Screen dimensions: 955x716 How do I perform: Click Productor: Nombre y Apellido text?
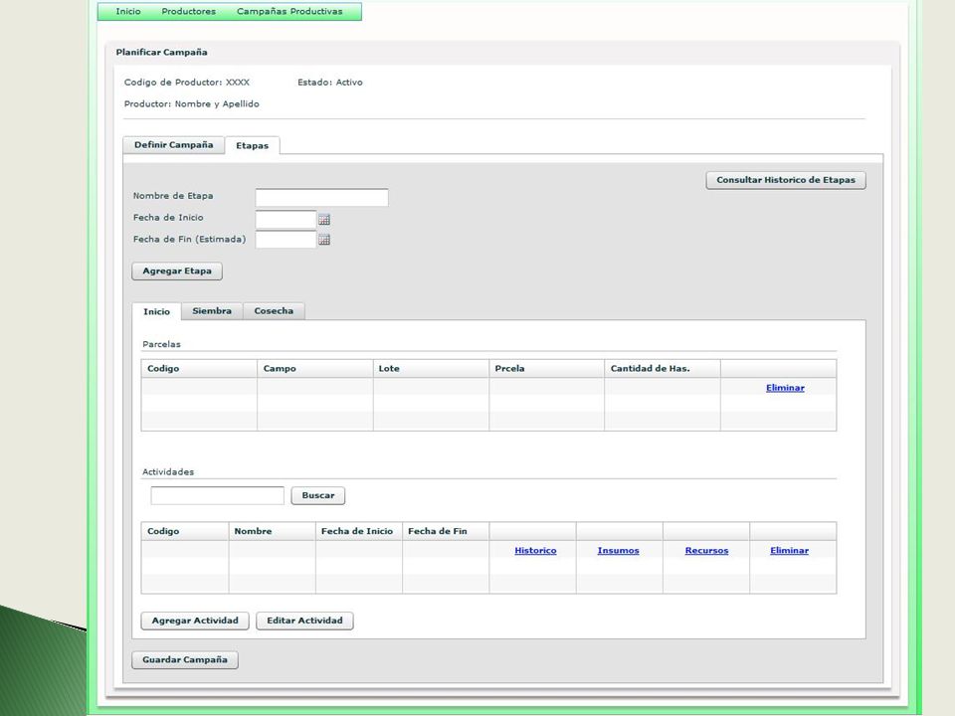[191, 104]
